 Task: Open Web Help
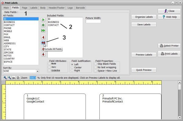coord(169,17)
